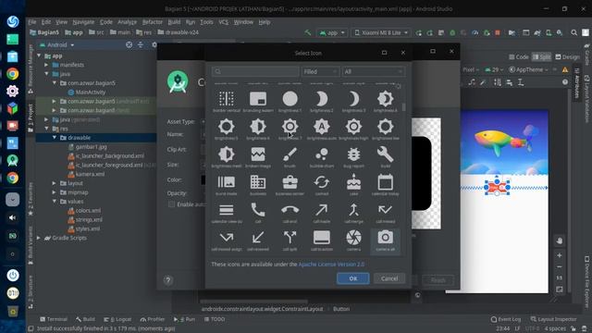The height and width of the screenshot is (333, 592).
Task: Switch editor to Design view
Action: click(x=567, y=57)
